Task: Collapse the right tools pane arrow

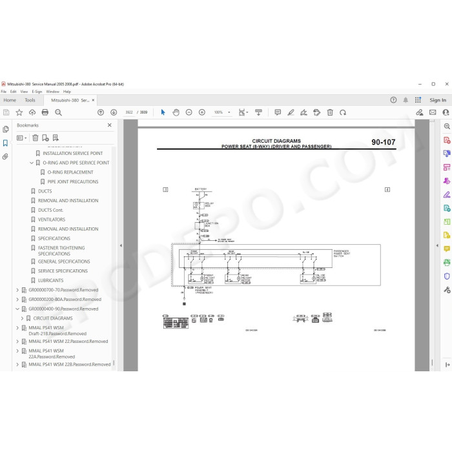Action: tap(437, 245)
